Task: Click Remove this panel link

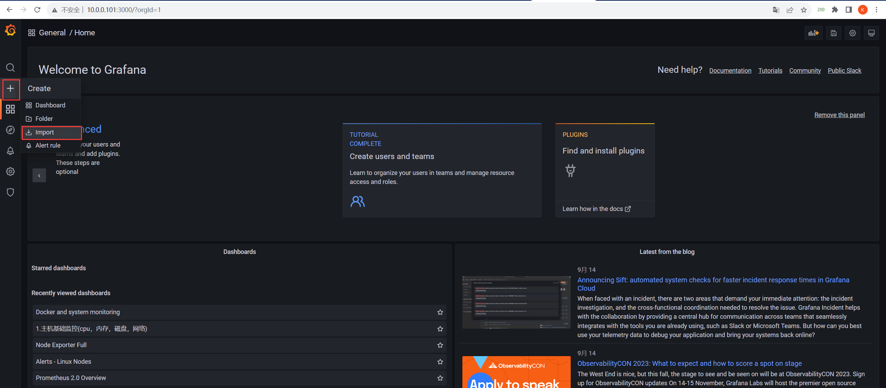Action: pos(839,115)
